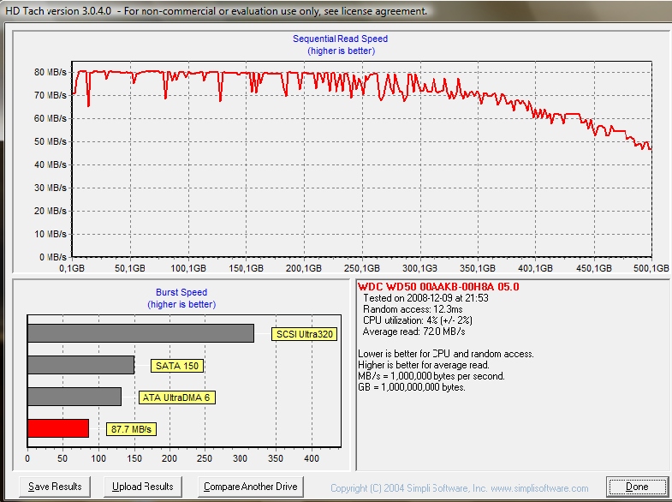Click the gray SATA 150 bar
672x502 pixels.
click(x=81, y=365)
